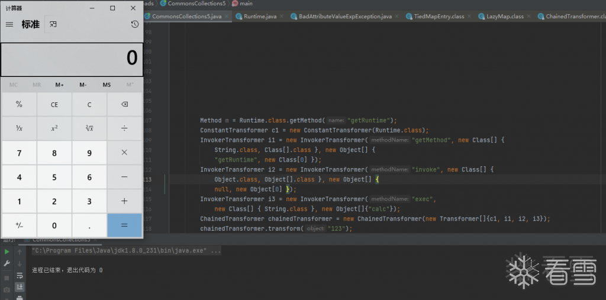Click the reciprocal 1/x key
Viewport: 606px width, 300px height.
(19, 128)
